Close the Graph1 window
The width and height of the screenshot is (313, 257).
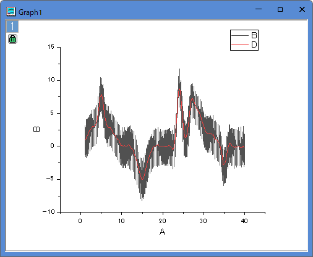[302, 9]
